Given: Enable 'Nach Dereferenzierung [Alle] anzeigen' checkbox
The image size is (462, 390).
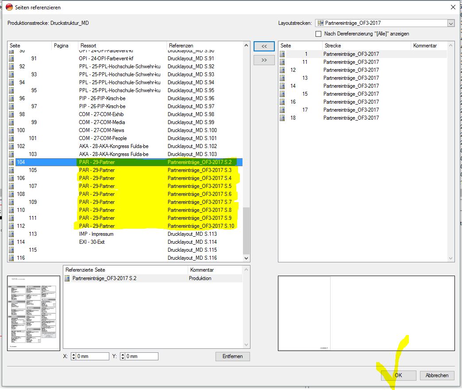Looking at the screenshot, I should pos(318,34).
